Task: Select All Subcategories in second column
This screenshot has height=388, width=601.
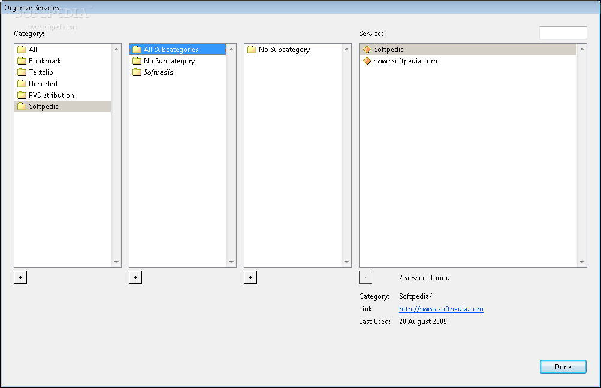Action: 177,50
